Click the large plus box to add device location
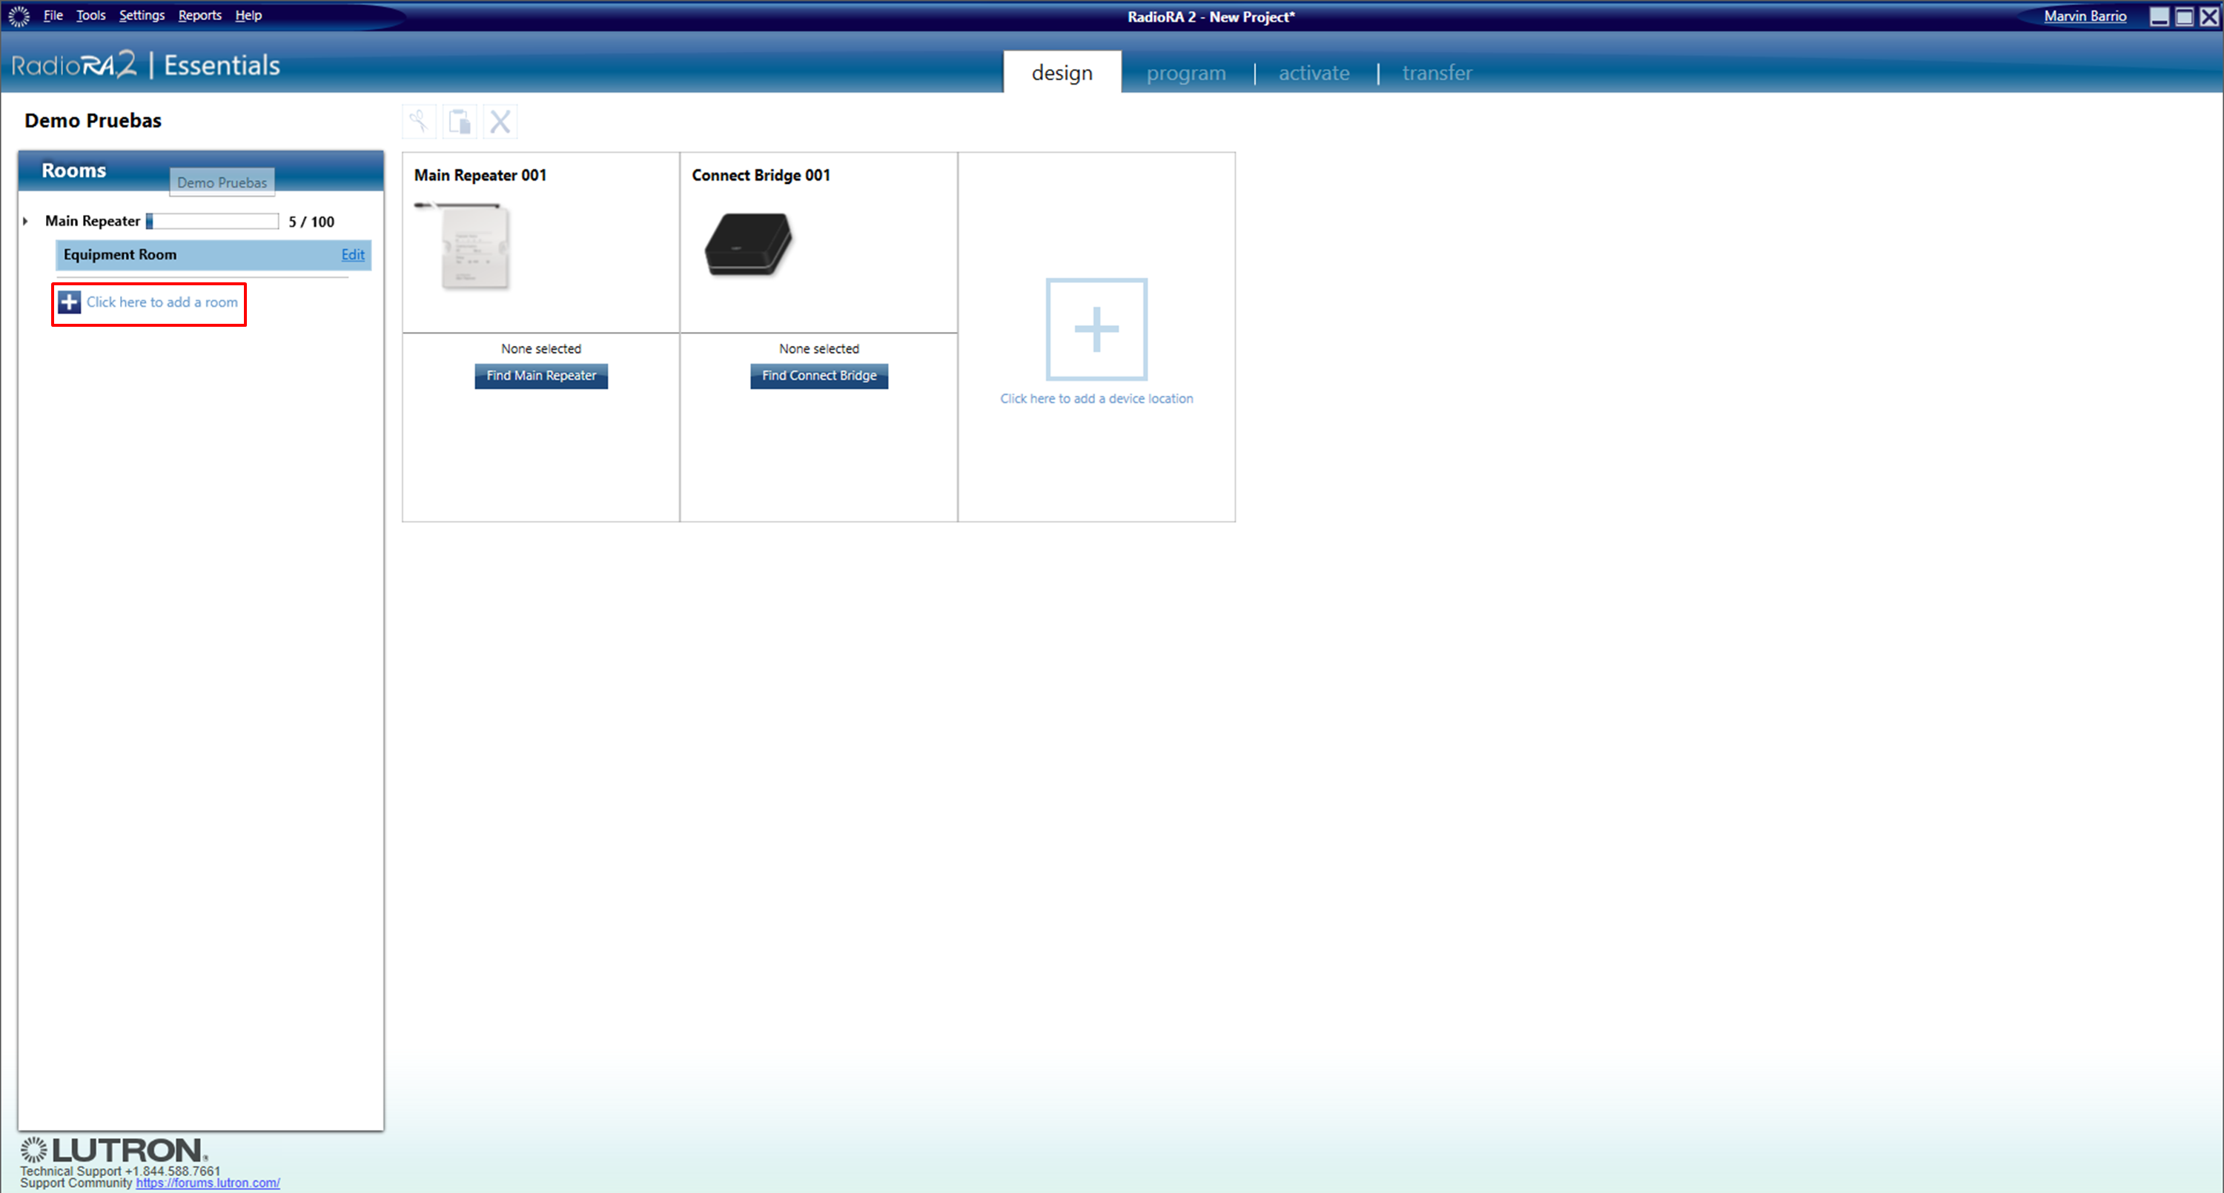 (1096, 329)
